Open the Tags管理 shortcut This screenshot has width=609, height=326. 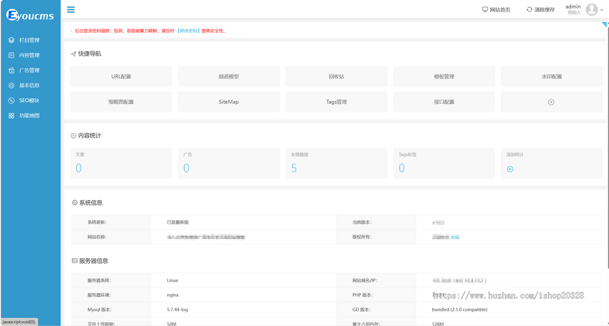(x=336, y=102)
